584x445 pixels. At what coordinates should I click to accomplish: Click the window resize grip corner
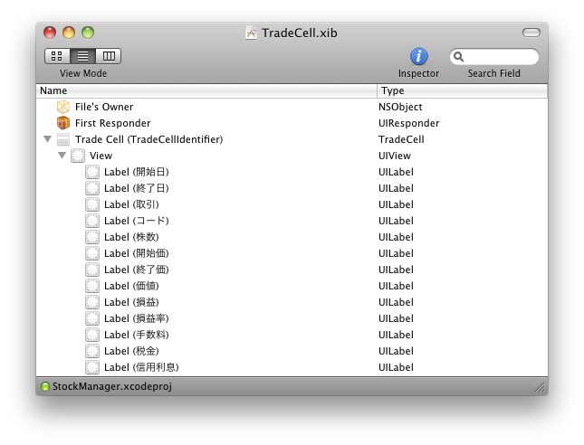pyautogui.click(x=540, y=387)
